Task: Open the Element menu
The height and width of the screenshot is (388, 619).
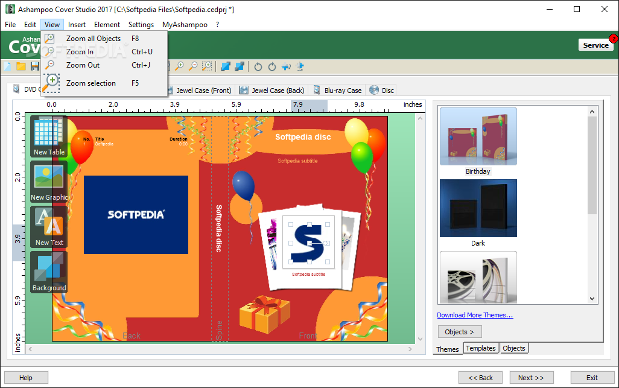Action: [107, 25]
